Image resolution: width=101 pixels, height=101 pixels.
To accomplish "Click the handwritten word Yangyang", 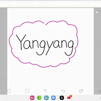I will [x=45, y=45].
